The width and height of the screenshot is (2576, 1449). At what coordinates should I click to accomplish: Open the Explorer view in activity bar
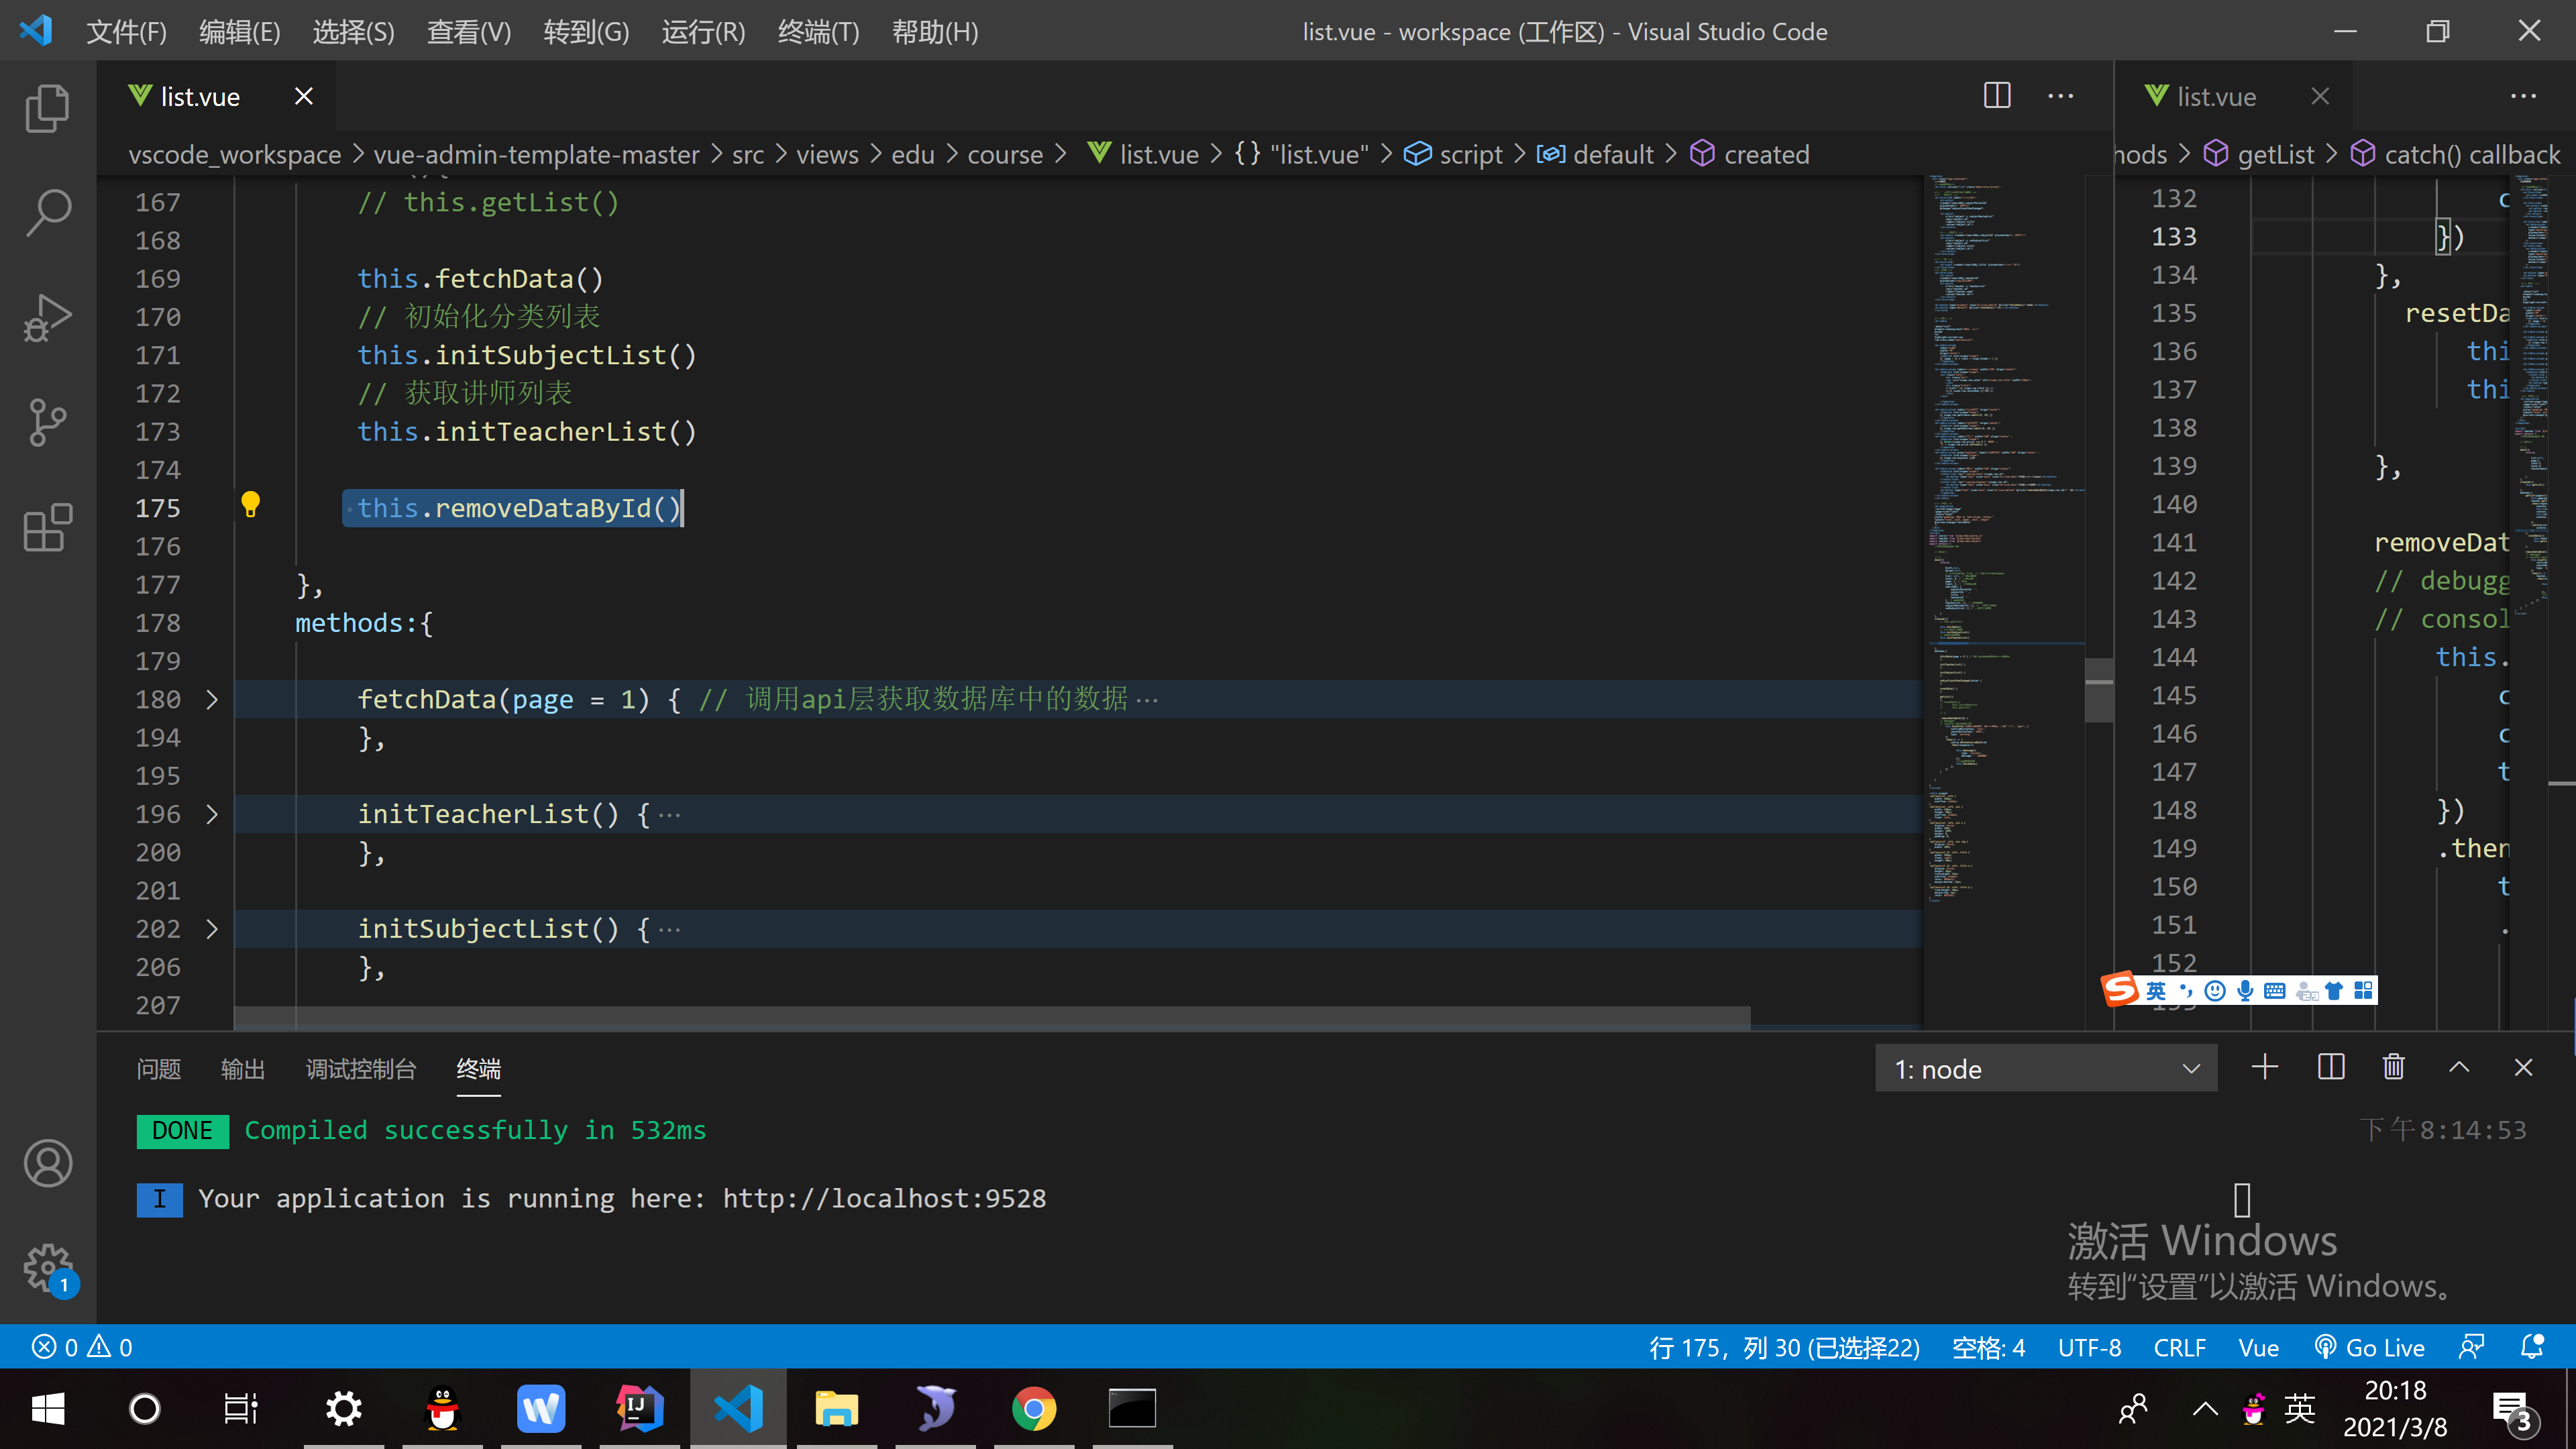47,108
